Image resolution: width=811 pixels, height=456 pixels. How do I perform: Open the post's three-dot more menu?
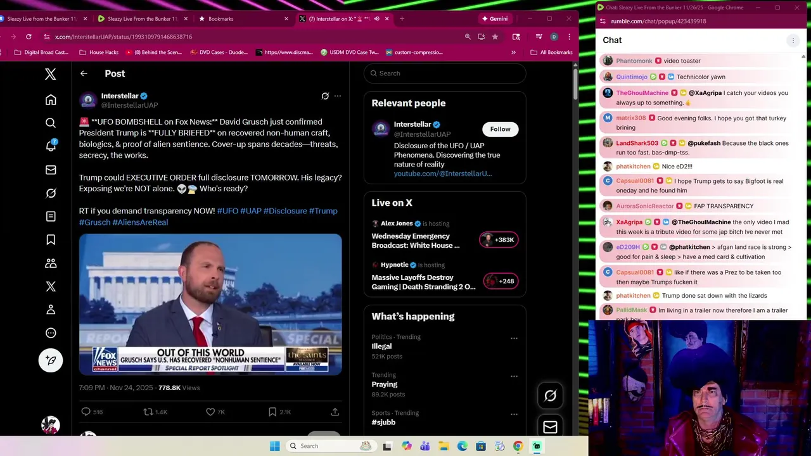[338, 96]
